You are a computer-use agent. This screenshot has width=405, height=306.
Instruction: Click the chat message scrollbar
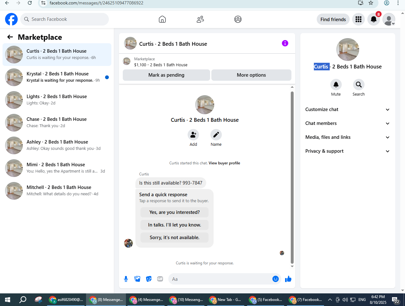[x=292, y=177]
